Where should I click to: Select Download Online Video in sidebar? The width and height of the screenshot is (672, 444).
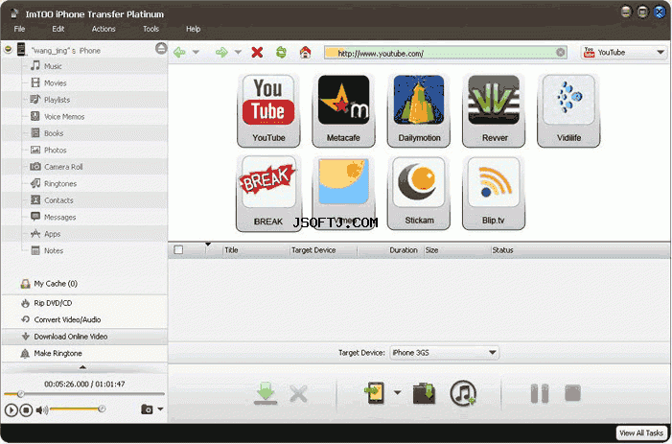point(84,337)
